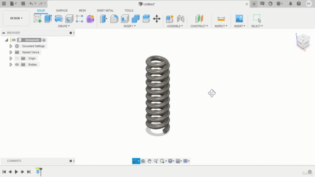Select the purple Derive tool icon
The width and height of the screenshot is (315, 177).
[90, 19]
